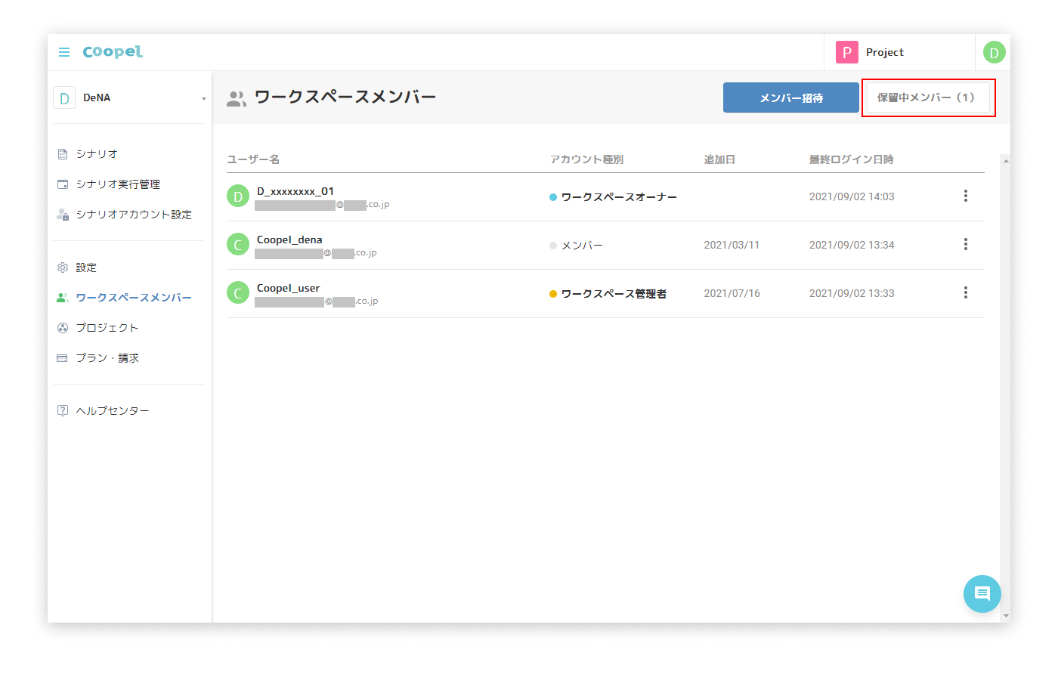This screenshot has width=1058, height=674.
Task: Click the シナリオ実行管理 calendar icon
Action: tap(63, 184)
